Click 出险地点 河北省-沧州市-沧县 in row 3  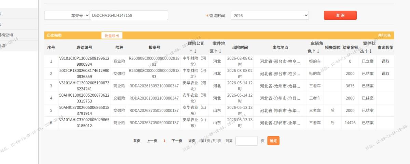coord(280,86)
